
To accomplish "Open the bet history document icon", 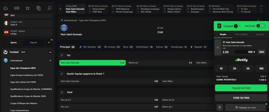I will click(39, 8).
